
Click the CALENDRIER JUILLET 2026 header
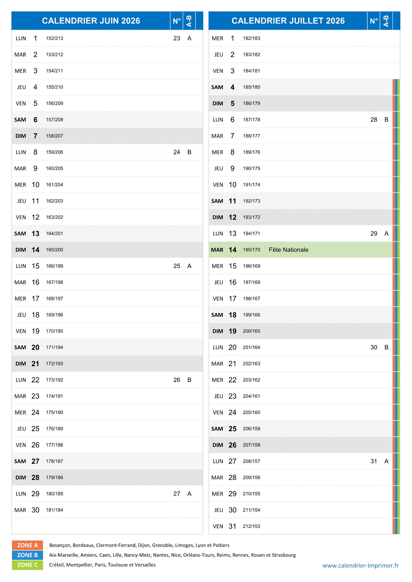click(x=288, y=21)
